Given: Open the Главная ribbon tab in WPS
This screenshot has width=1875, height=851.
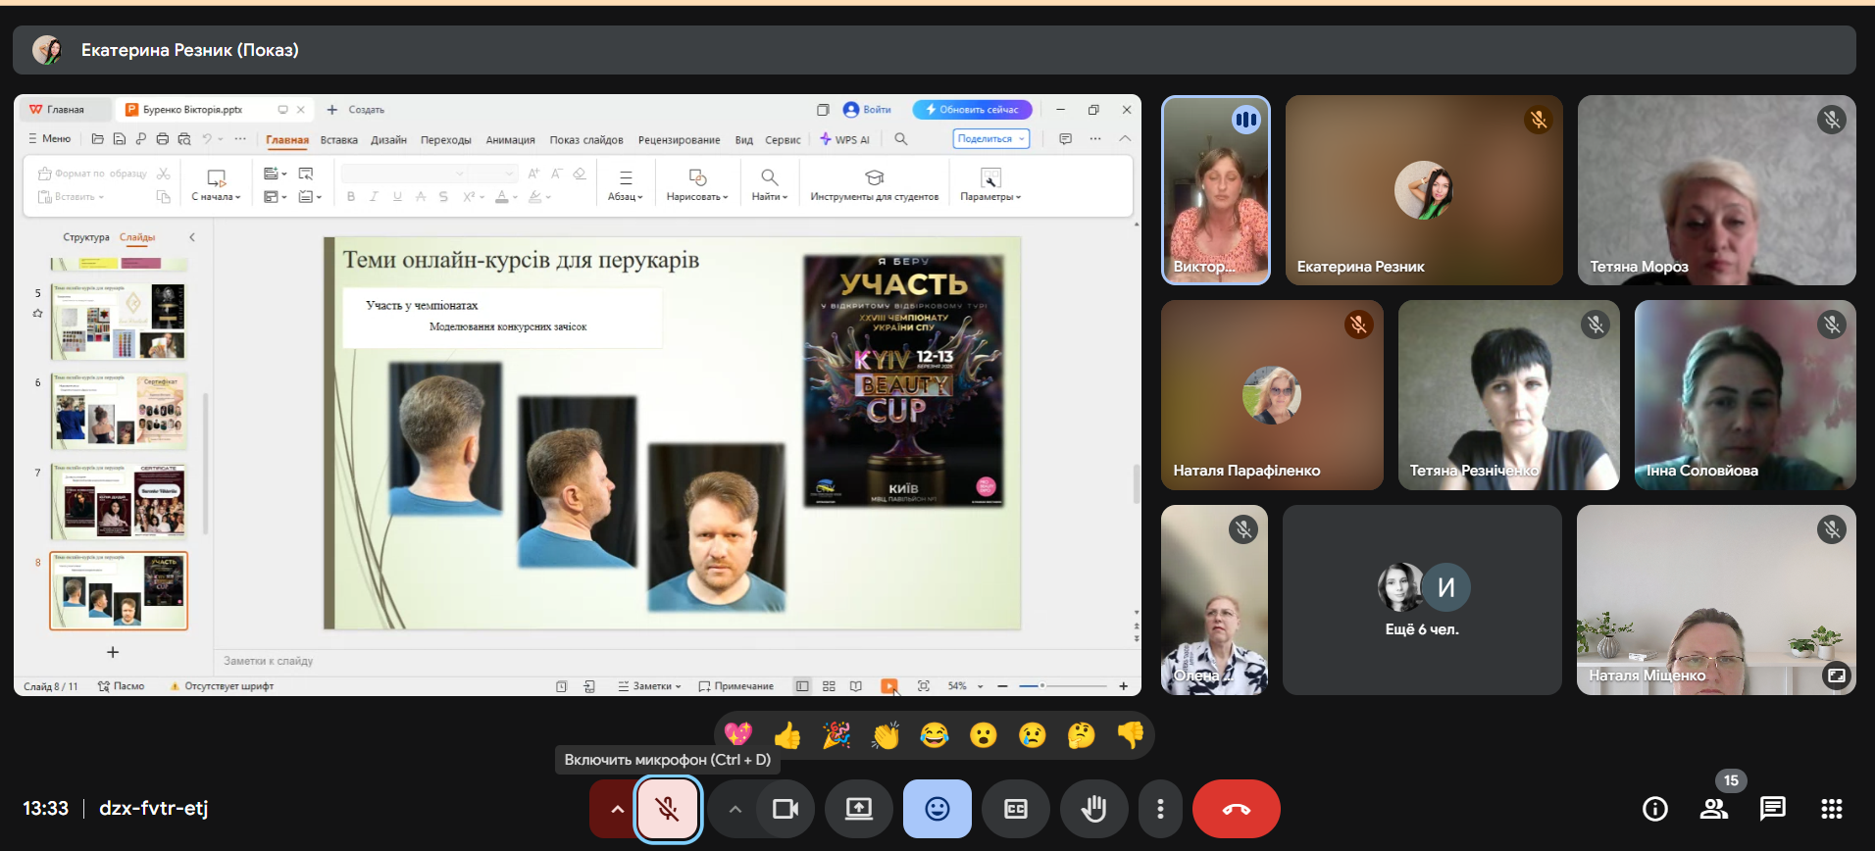Looking at the screenshot, I should tap(287, 139).
